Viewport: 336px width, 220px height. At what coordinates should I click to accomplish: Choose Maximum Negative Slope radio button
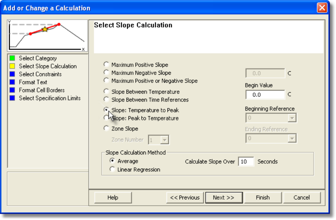click(x=106, y=72)
